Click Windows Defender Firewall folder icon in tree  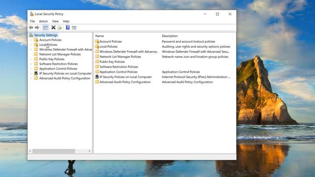tap(36, 49)
